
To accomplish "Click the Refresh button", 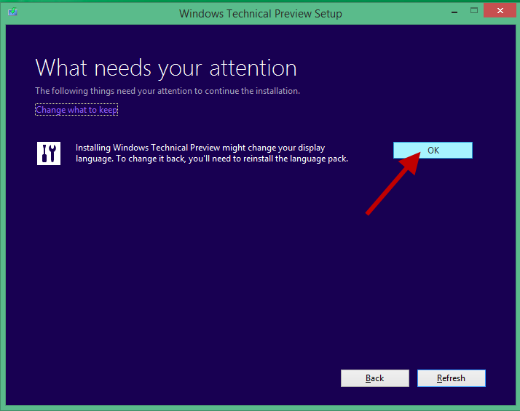I will coord(452,378).
